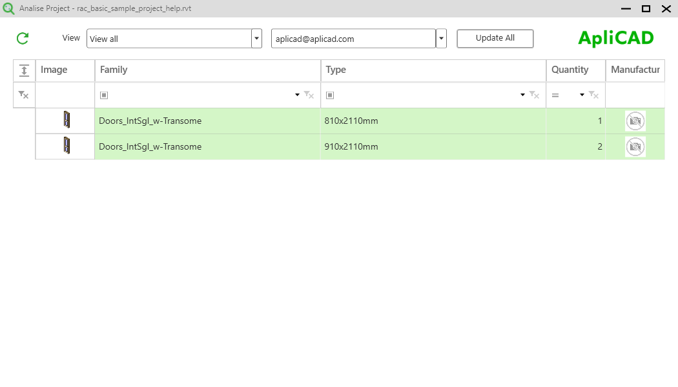Click the ApliCAD logo
This screenshot has width=678, height=387.
[615, 37]
